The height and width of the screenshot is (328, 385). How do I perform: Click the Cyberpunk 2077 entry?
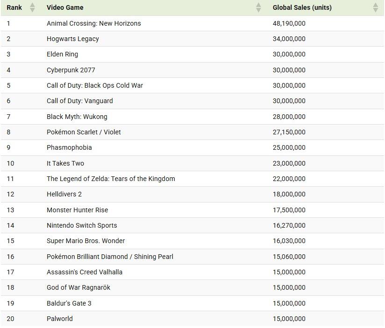coord(71,70)
